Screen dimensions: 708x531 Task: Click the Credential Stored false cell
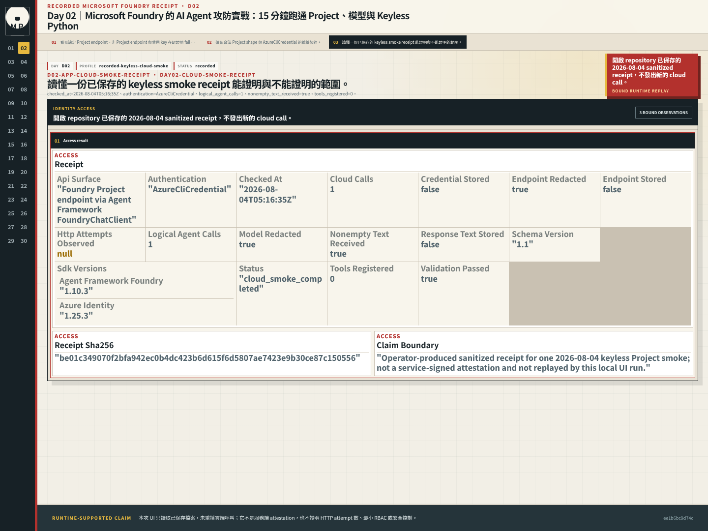464,200
